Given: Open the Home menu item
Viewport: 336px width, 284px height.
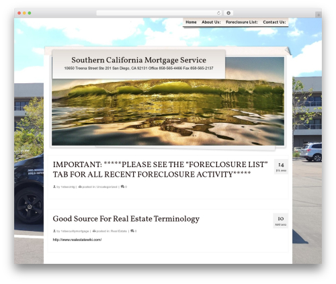Looking at the screenshot, I should pyautogui.click(x=191, y=22).
